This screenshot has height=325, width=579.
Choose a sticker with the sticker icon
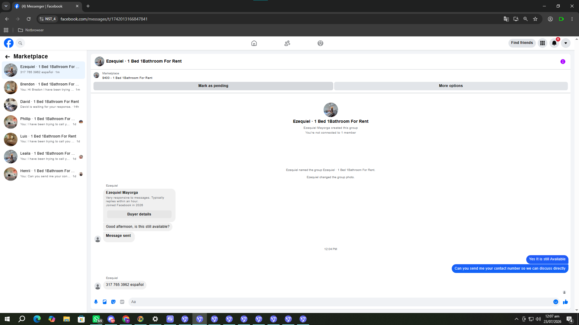click(113, 302)
